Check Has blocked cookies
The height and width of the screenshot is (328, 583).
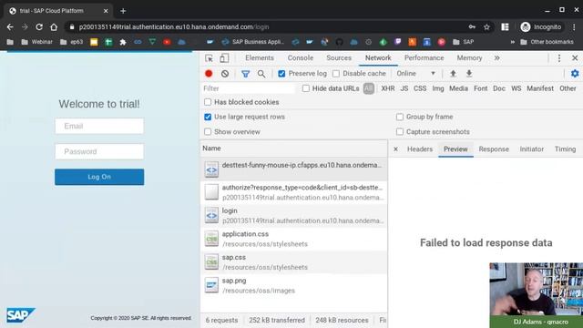(x=208, y=102)
